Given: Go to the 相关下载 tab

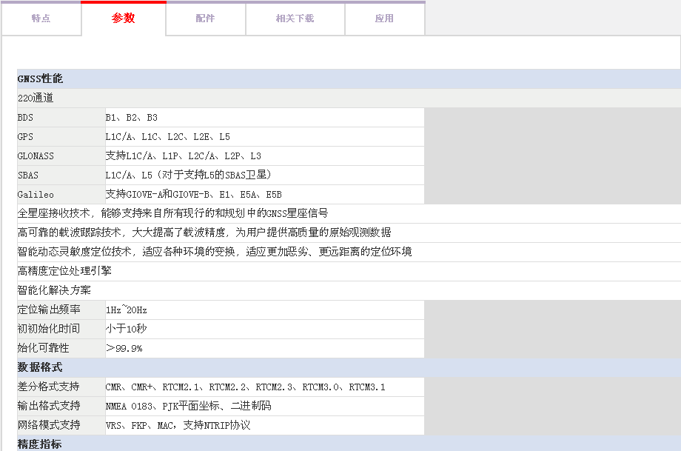Looking at the screenshot, I should pos(295,19).
